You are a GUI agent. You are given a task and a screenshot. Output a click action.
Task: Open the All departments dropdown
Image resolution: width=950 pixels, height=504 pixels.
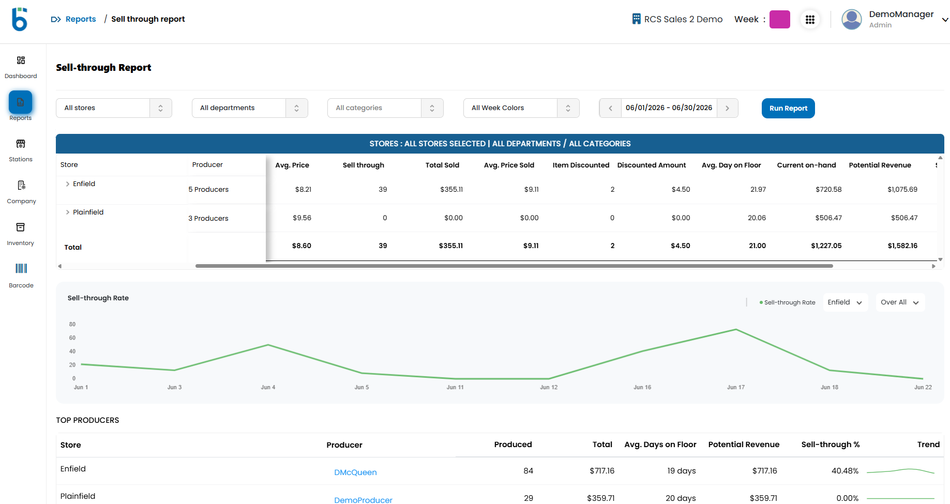[x=250, y=108]
